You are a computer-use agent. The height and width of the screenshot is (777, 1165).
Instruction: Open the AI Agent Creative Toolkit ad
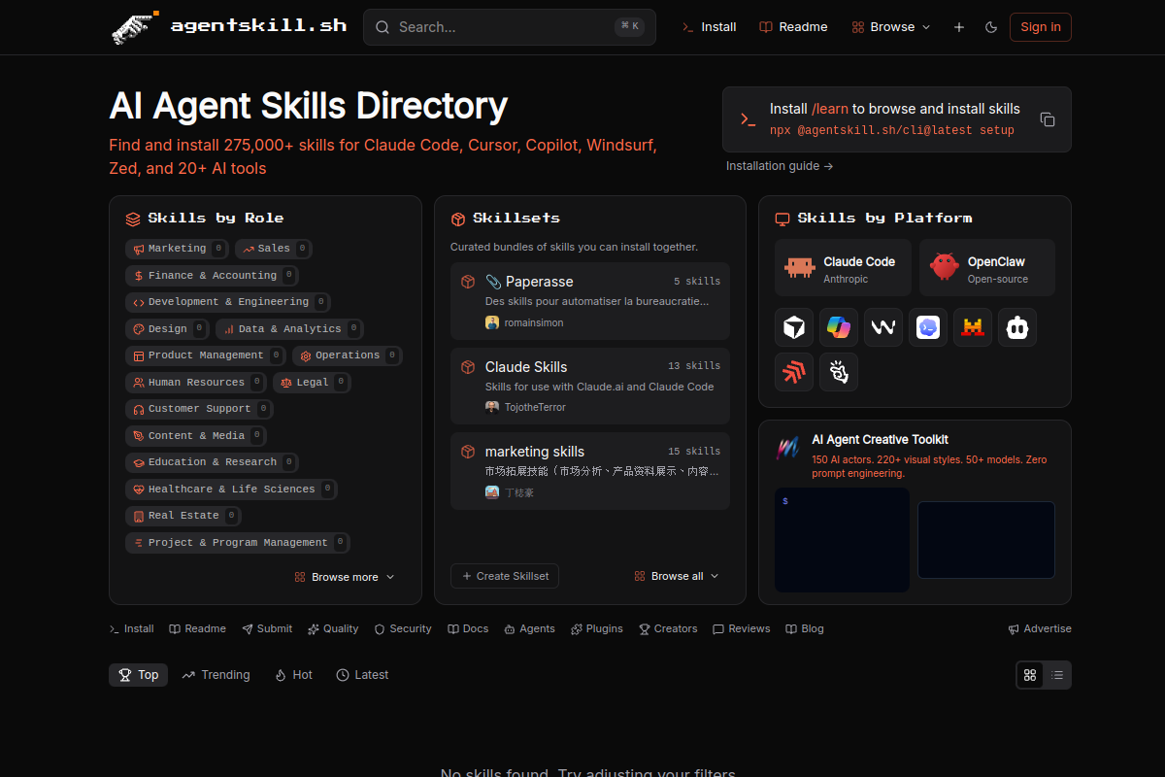pos(915,512)
